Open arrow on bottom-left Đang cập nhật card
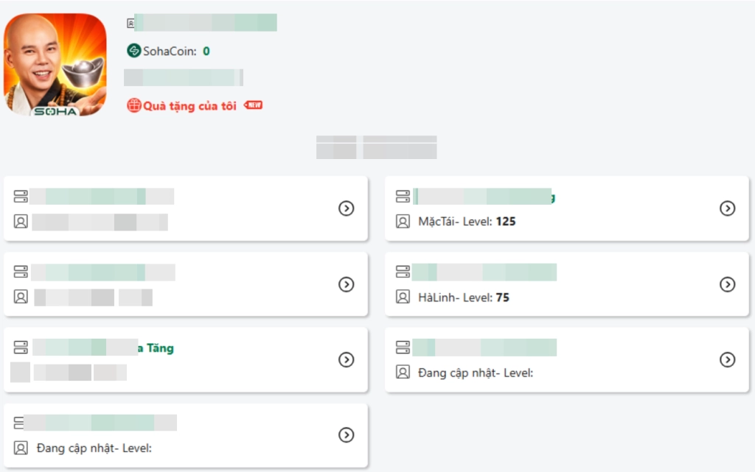Viewport: 755px width, 472px height. pyautogui.click(x=347, y=434)
